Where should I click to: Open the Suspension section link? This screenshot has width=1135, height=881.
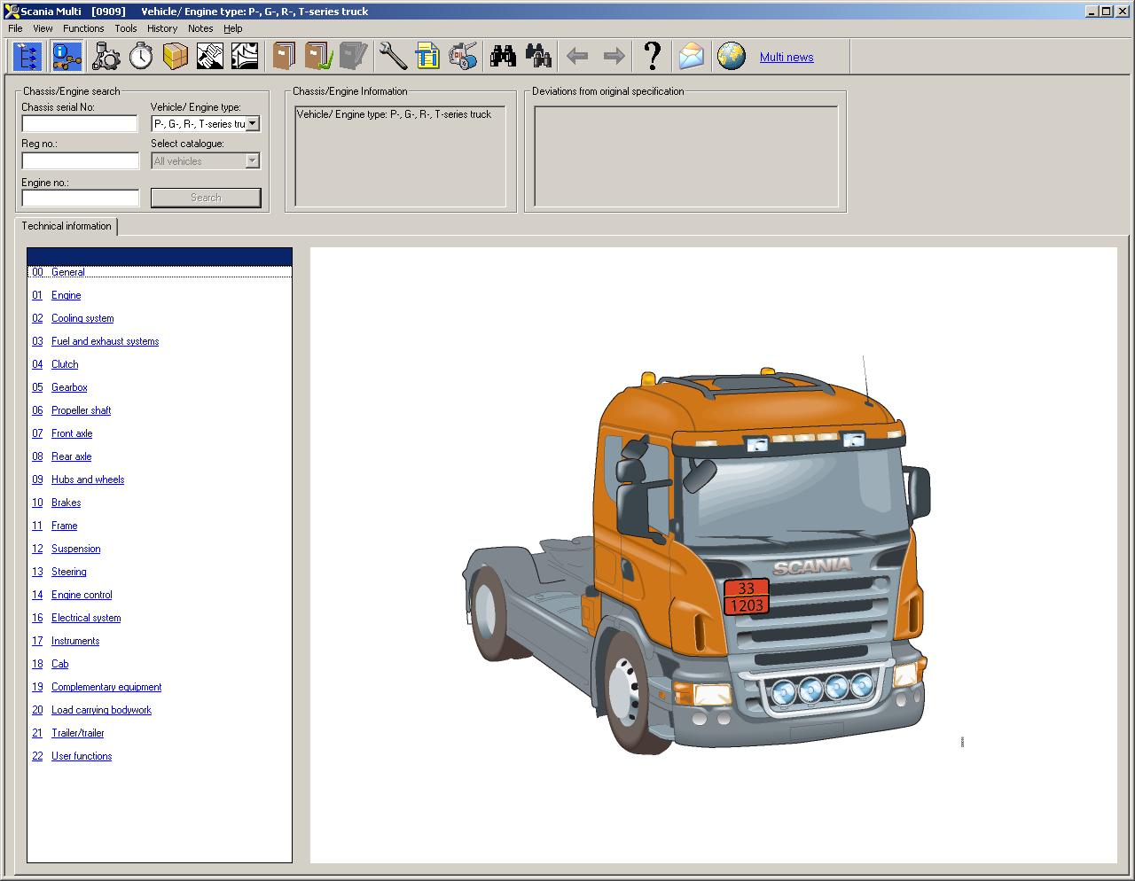click(75, 549)
